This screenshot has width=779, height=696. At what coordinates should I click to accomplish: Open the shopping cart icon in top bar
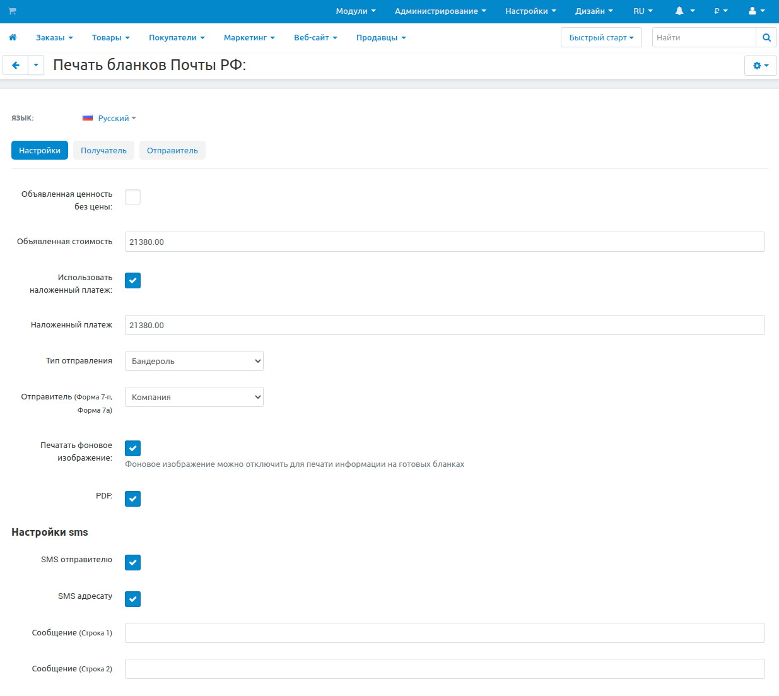pyautogui.click(x=12, y=11)
